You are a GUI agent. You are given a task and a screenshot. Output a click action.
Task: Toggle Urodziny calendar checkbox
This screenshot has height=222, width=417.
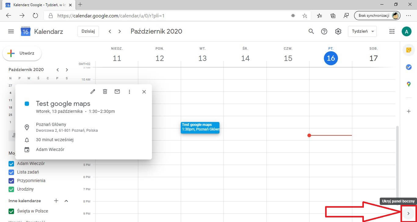[x=11, y=189]
